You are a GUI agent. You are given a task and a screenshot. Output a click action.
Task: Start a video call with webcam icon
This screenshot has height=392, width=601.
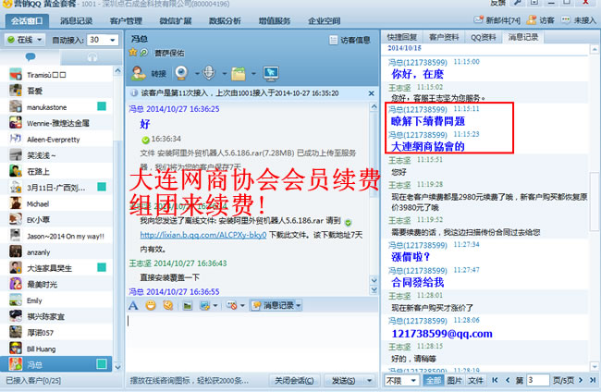[181, 73]
